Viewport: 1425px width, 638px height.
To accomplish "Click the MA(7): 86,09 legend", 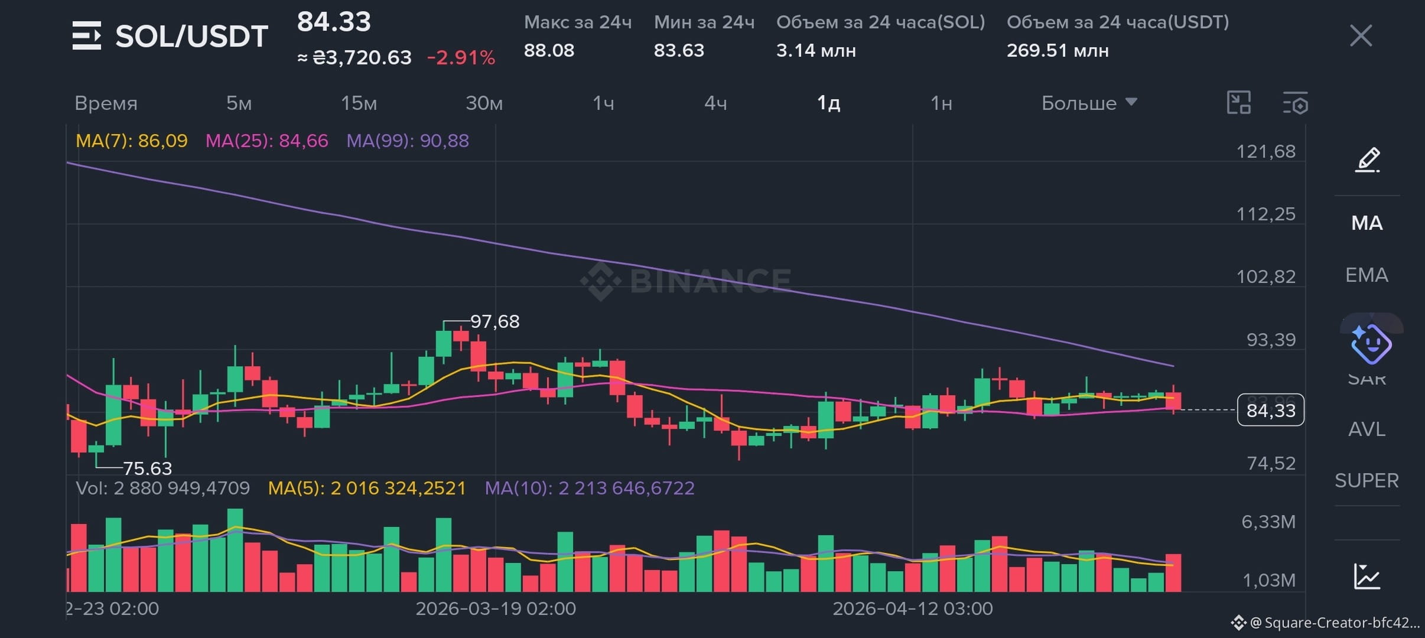I will [x=131, y=141].
